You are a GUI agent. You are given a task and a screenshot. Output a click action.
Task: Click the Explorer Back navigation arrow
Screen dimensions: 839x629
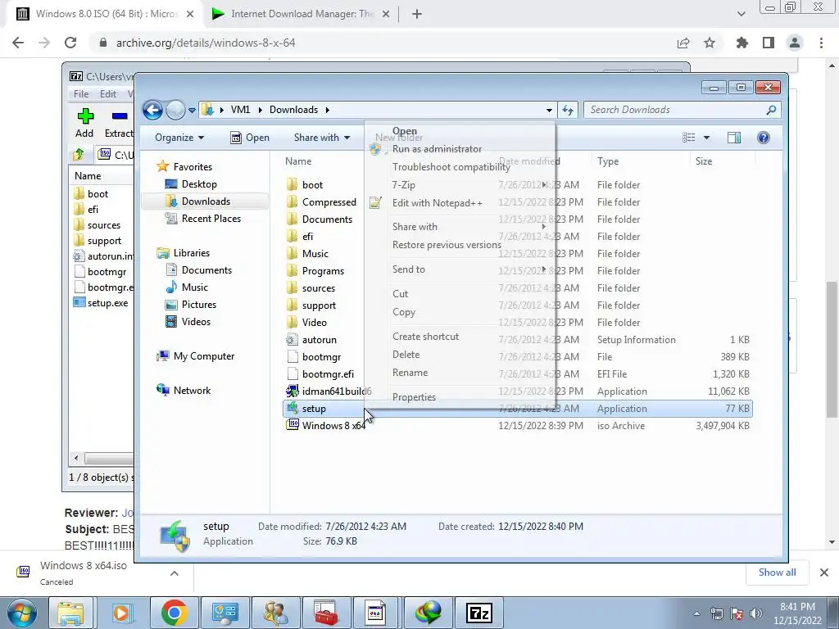[x=152, y=111]
